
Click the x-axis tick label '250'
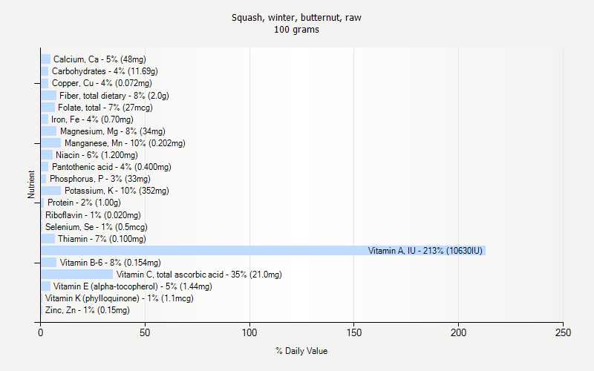[563, 332]
